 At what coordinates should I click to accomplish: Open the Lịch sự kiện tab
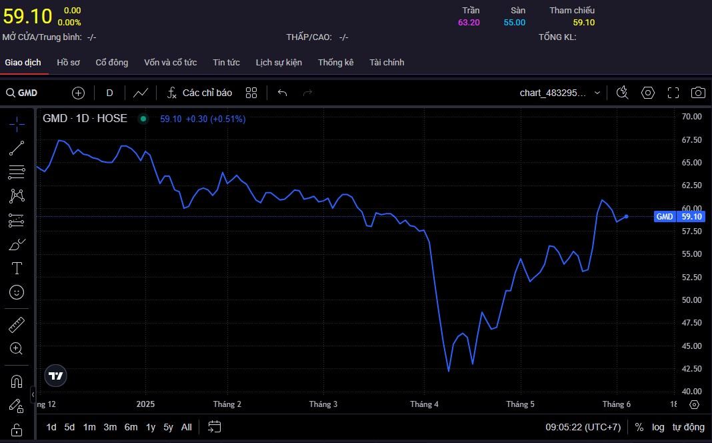point(279,62)
